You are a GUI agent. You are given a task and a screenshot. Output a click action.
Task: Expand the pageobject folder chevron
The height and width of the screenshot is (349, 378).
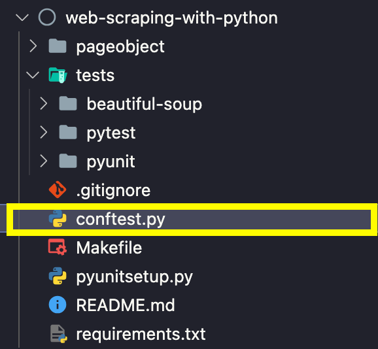point(33,46)
